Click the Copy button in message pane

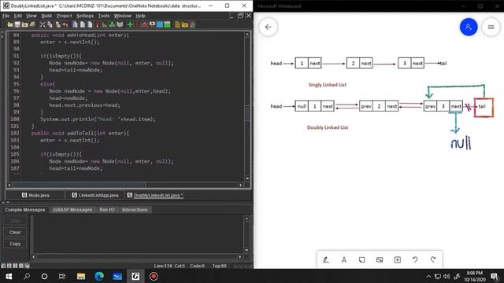(15, 244)
